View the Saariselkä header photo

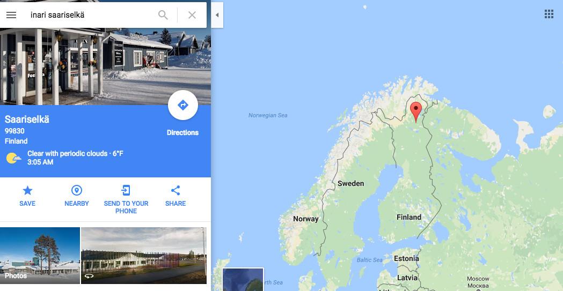point(105,66)
